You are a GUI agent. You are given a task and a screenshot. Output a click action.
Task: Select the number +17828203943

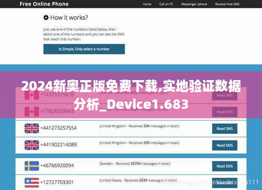tap(57, 111)
